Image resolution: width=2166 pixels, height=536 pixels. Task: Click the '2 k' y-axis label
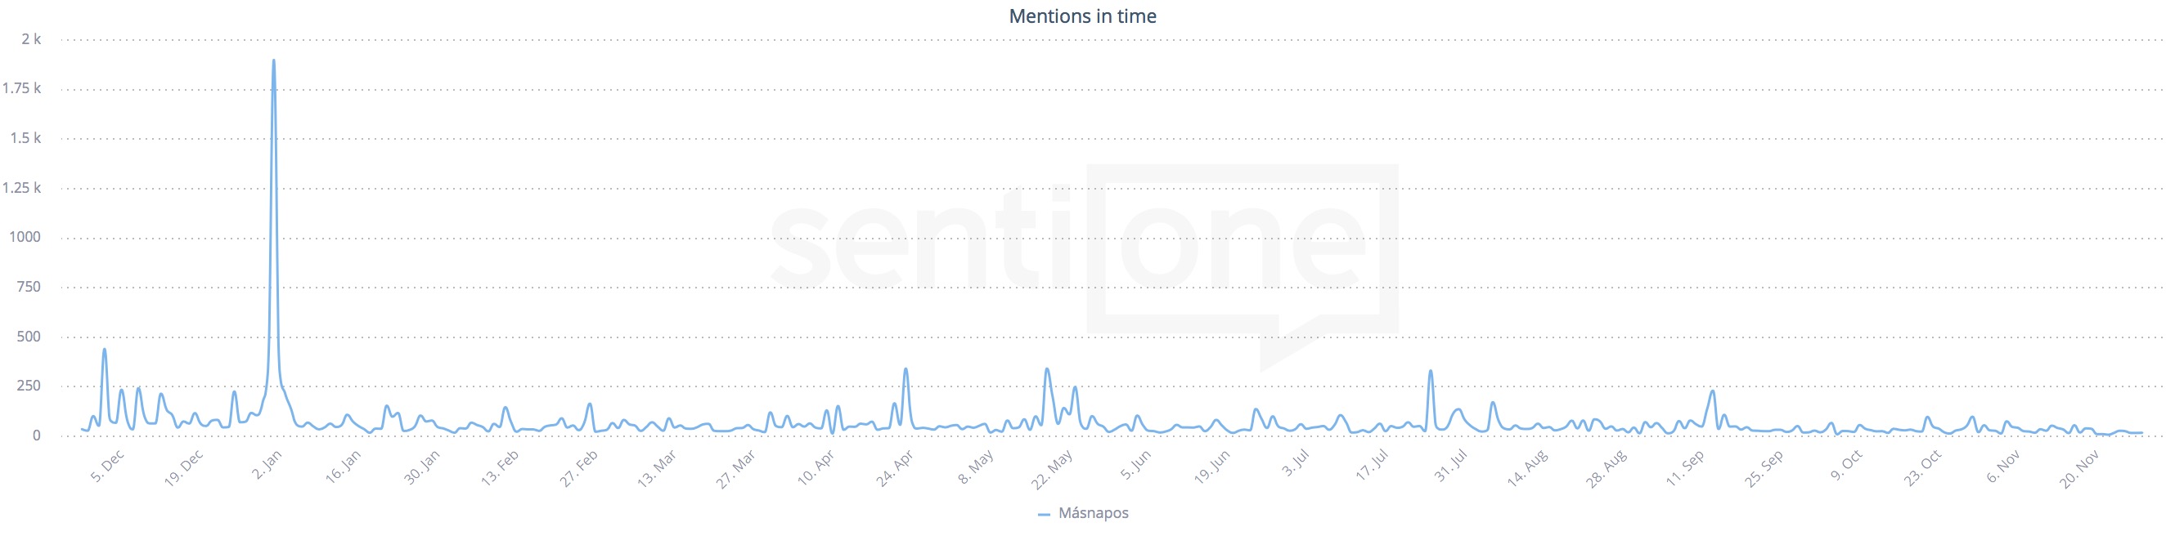click(31, 39)
